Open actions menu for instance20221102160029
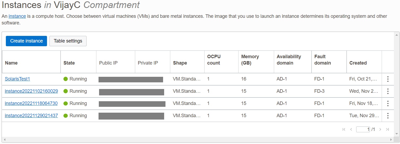 pyautogui.click(x=388, y=91)
